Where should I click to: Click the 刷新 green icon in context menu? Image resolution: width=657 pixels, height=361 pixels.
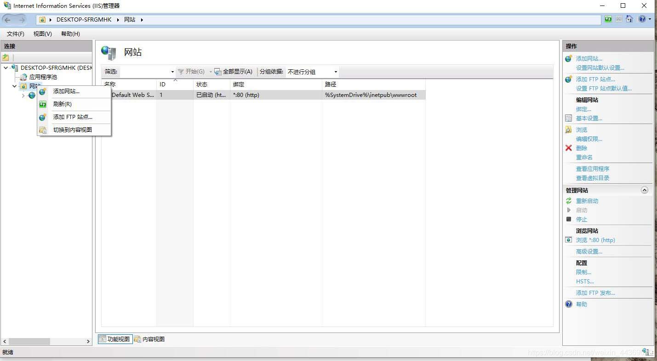43,104
